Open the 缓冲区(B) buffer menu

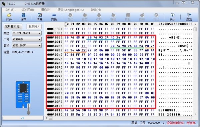28,10
